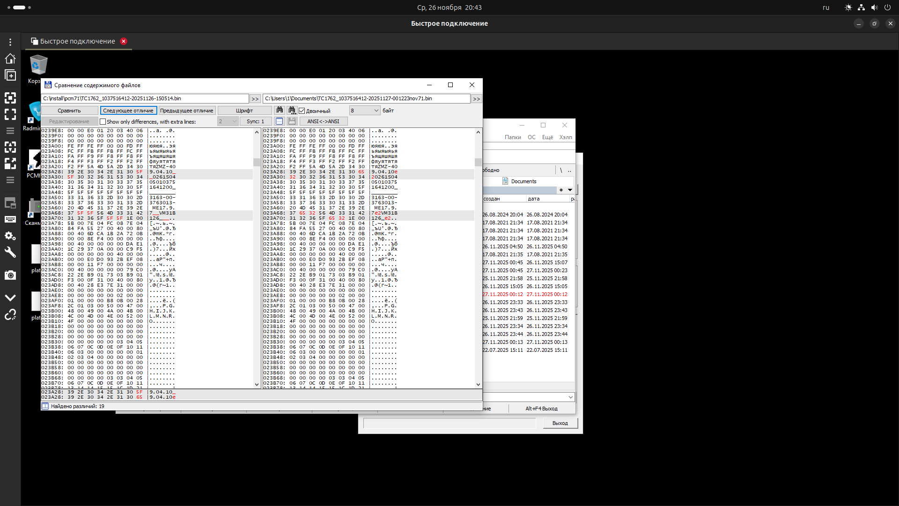Click the keyboard icon in left sidebar
899x506 pixels.
pyautogui.click(x=10, y=219)
